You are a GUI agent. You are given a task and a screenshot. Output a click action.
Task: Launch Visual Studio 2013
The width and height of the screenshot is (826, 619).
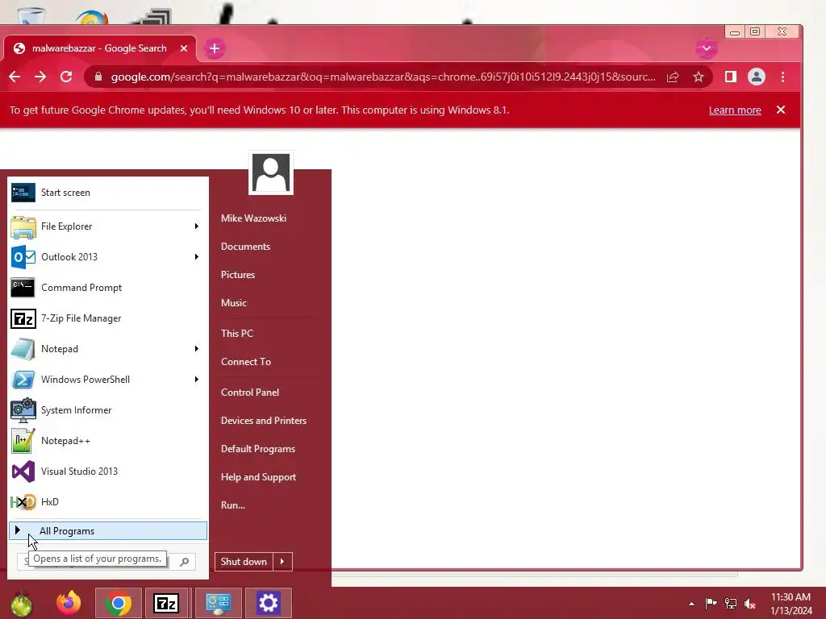coord(107,471)
